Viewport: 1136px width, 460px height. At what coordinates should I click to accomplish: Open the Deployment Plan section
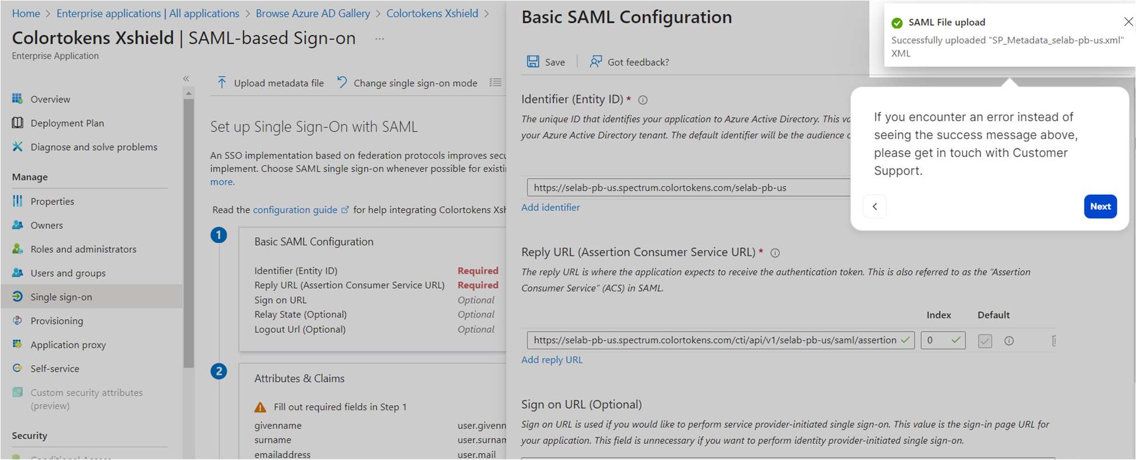67,123
